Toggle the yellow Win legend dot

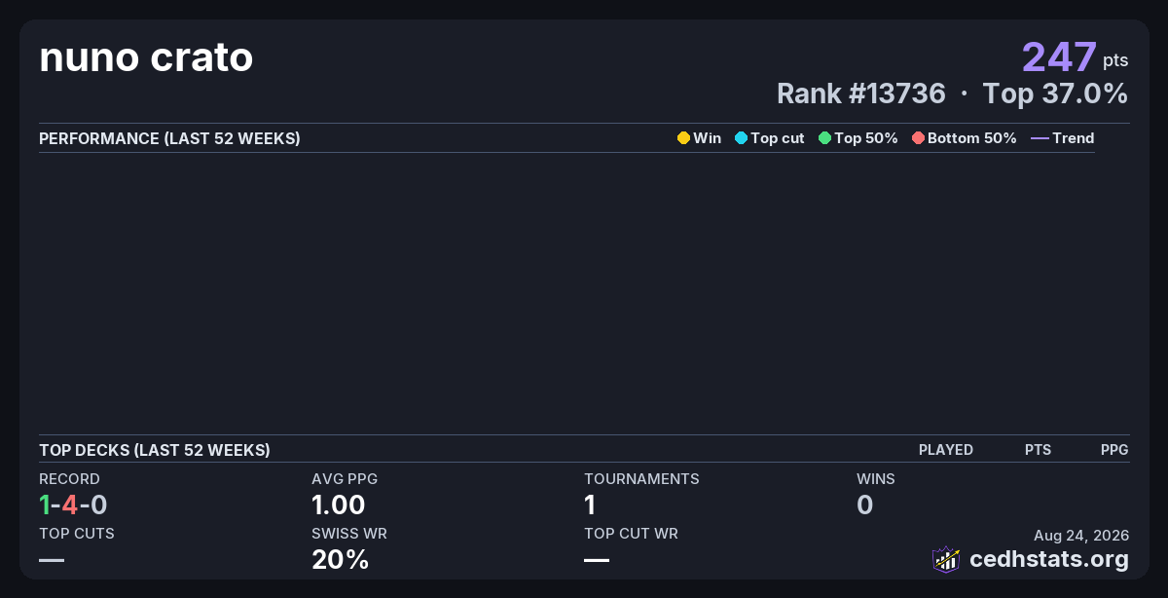coord(683,138)
